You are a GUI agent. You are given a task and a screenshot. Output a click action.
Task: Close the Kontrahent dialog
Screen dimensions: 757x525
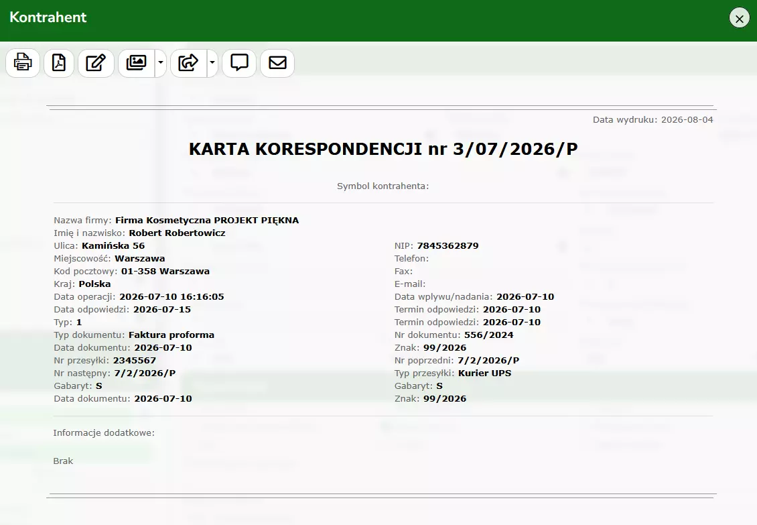(739, 18)
